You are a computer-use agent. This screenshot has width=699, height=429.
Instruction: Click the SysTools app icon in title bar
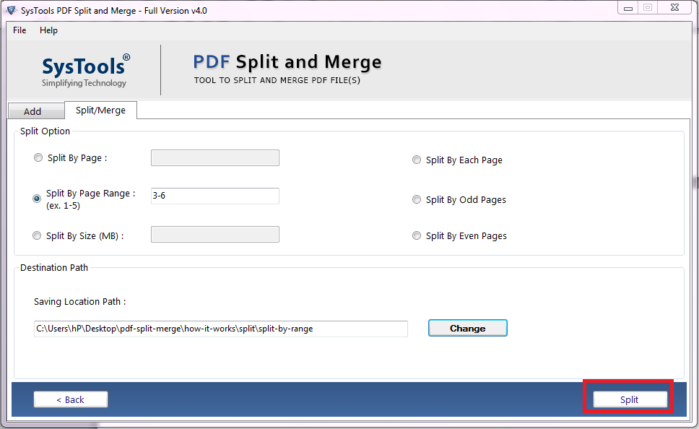tap(12, 10)
